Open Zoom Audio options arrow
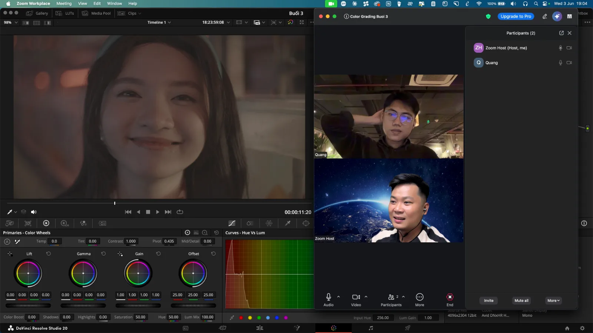Image resolution: width=593 pixels, height=333 pixels. pos(338,297)
